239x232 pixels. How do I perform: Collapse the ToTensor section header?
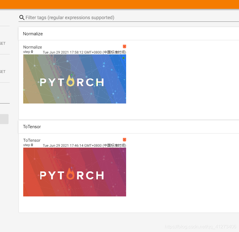tap(129, 127)
